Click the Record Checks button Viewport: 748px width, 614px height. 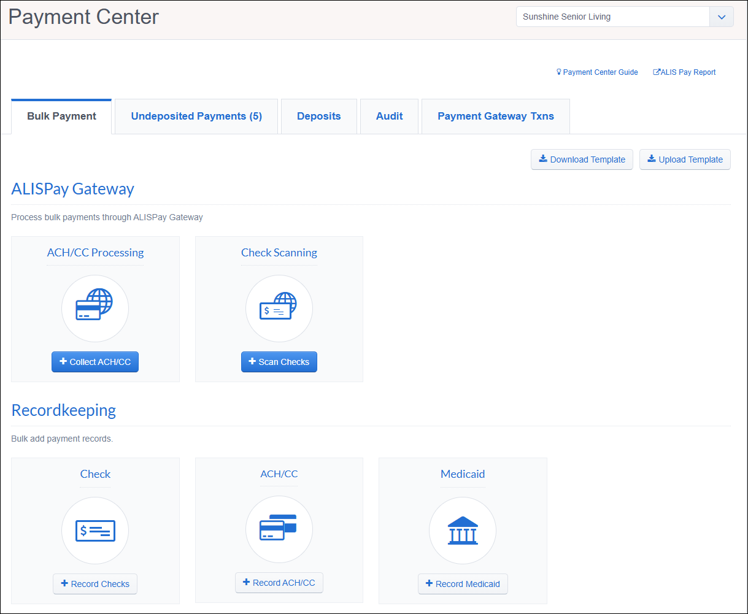coord(95,584)
